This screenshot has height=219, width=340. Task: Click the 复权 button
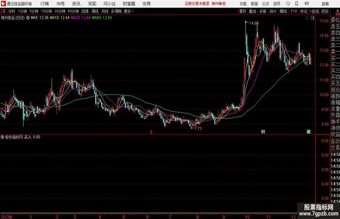[x=243, y=11]
